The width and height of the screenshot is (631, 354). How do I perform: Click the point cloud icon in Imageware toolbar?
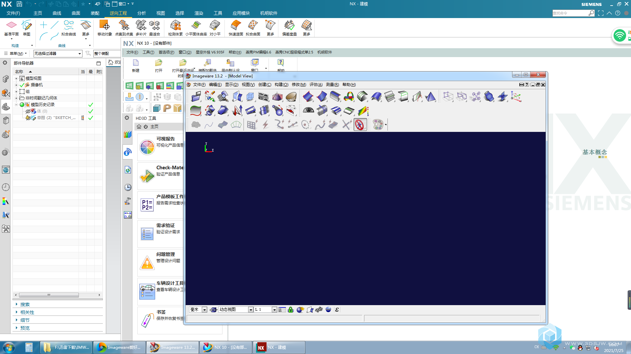click(196, 125)
